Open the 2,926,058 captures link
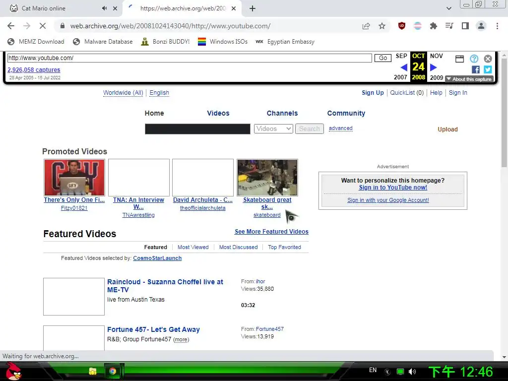The width and height of the screenshot is (508, 381). coord(34,69)
